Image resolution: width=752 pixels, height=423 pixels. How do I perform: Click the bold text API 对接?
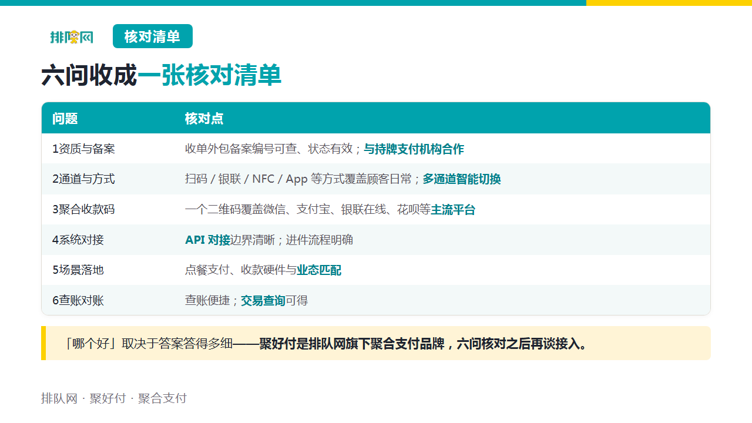click(x=208, y=240)
